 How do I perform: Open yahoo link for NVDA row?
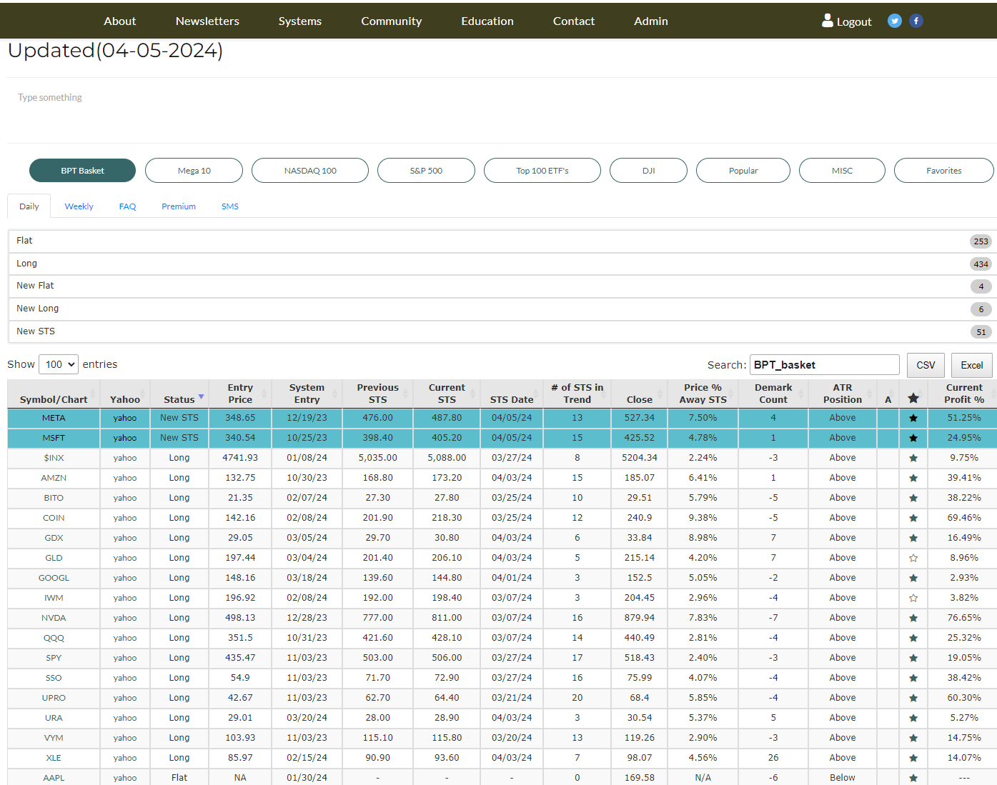coord(124,618)
